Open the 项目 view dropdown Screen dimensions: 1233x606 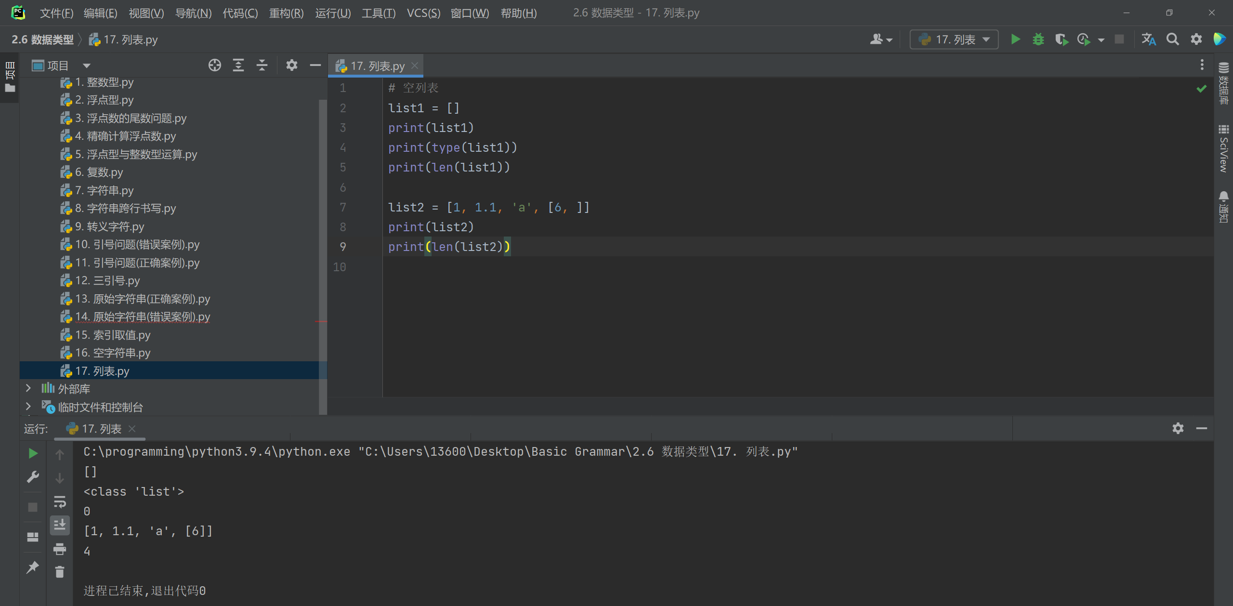click(87, 66)
